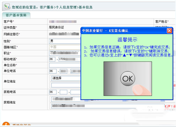The height and width of the screenshot is (127, 176).
Task: Click the 单位地址 detail text field
Action: tap(66, 85)
